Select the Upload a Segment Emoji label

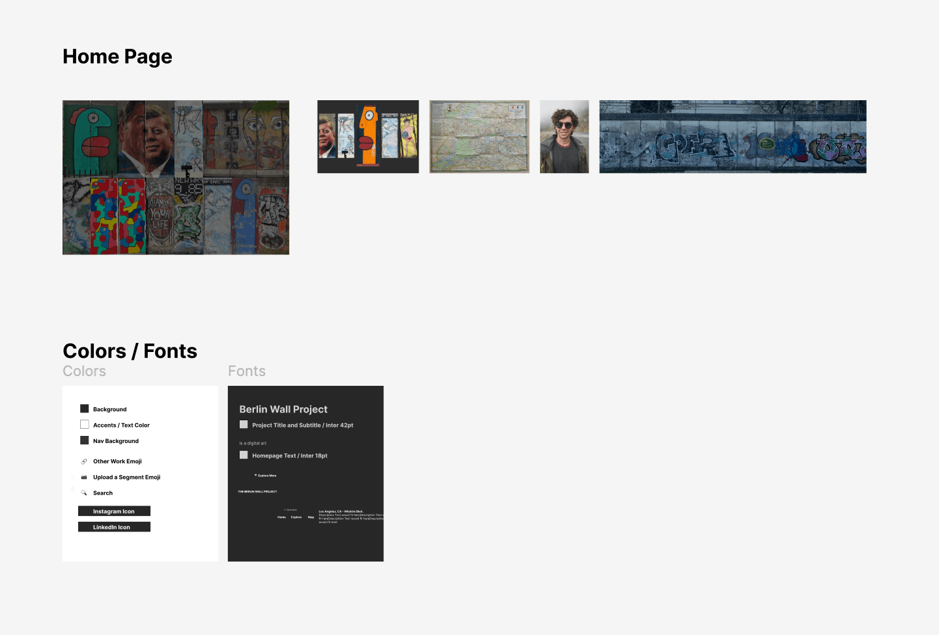126,477
